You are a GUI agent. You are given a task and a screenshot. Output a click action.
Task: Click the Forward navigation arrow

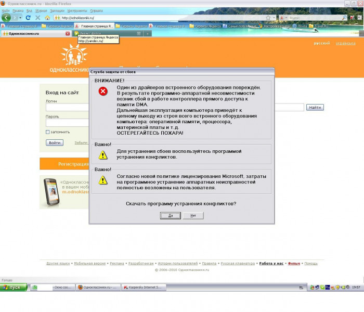pos(15,18)
